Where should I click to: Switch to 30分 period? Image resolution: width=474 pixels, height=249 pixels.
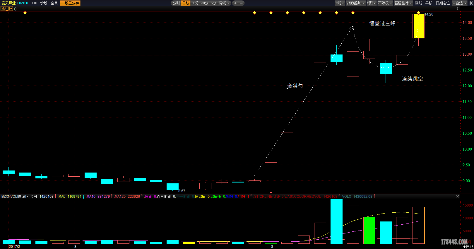point(205,3)
